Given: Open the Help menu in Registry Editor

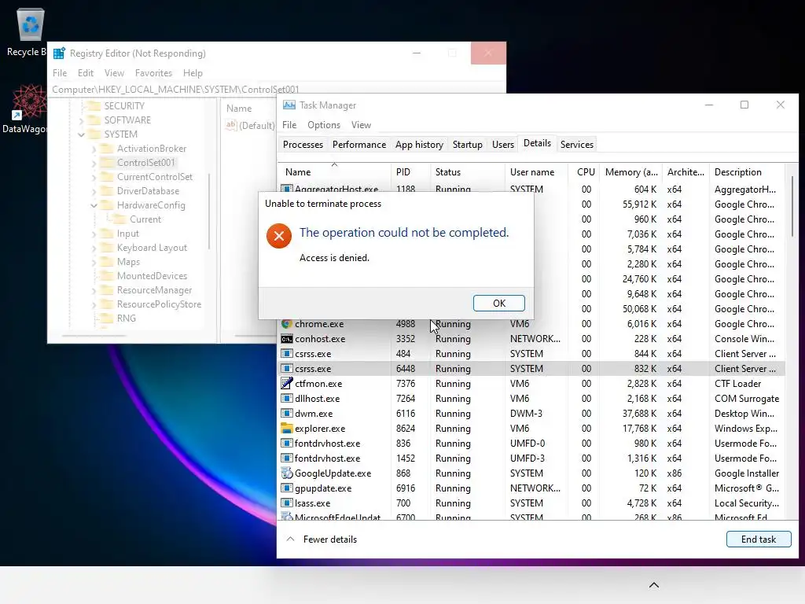Looking at the screenshot, I should point(193,73).
